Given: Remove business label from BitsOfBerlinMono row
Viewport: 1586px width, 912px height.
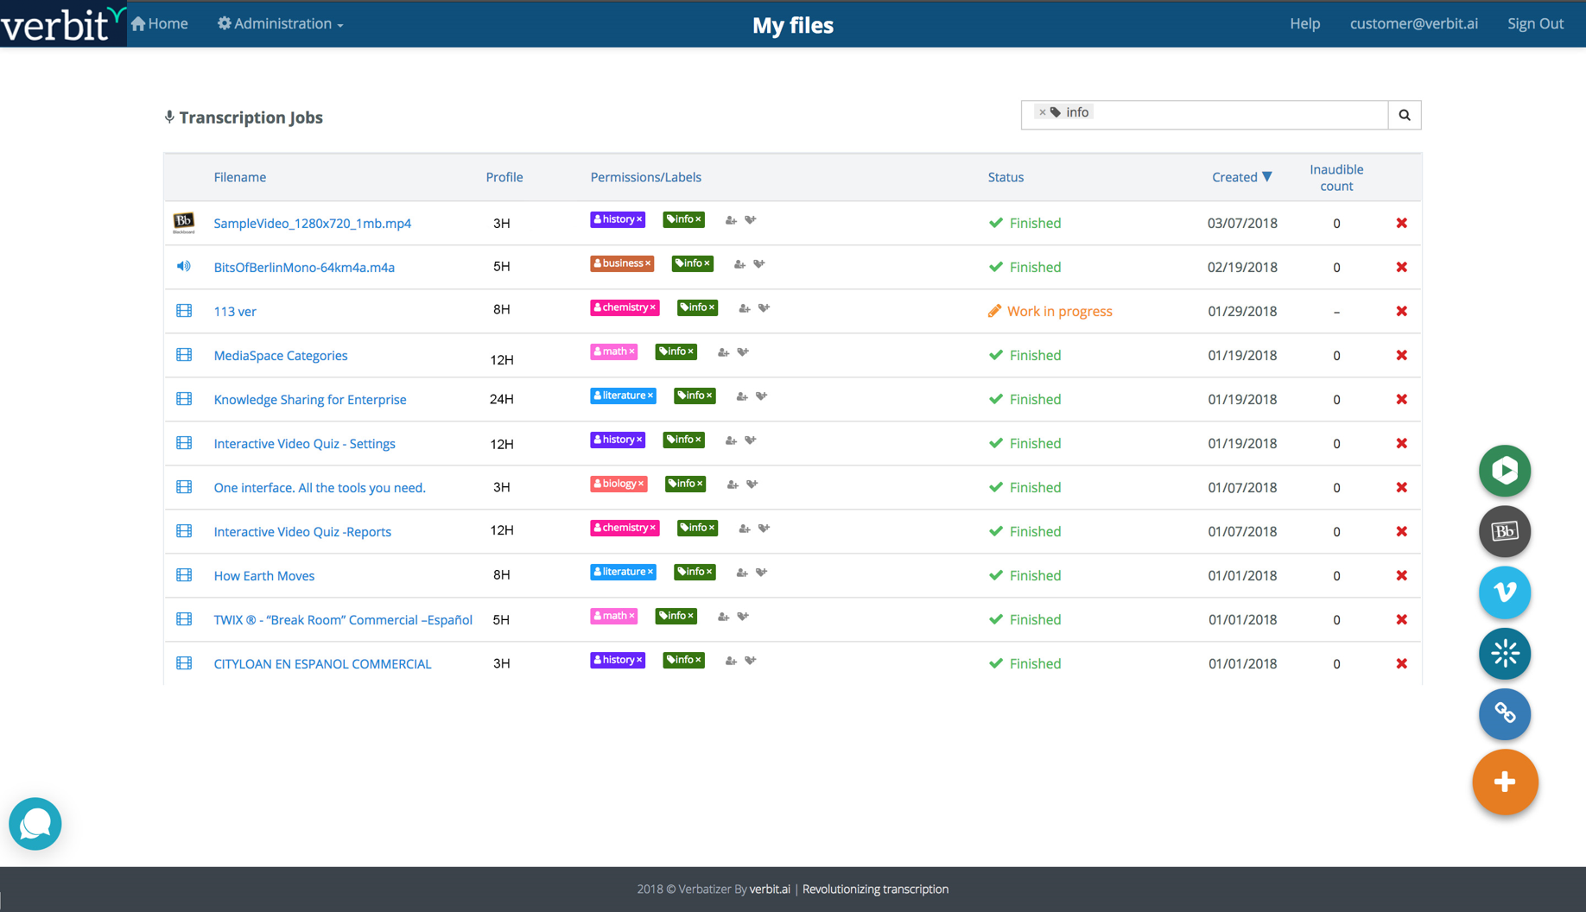Looking at the screenshot, I should coord(648,263).
